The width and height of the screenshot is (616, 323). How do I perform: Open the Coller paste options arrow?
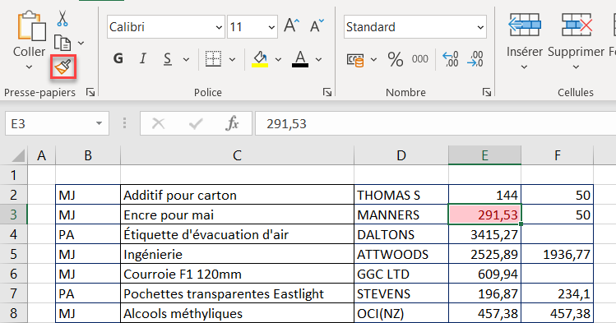tap(29, 67)
